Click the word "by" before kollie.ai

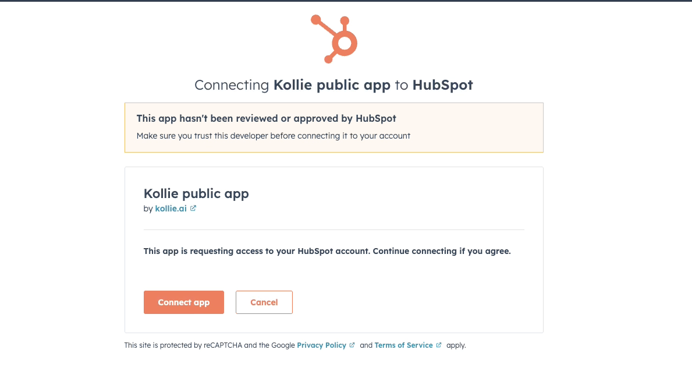148,209
